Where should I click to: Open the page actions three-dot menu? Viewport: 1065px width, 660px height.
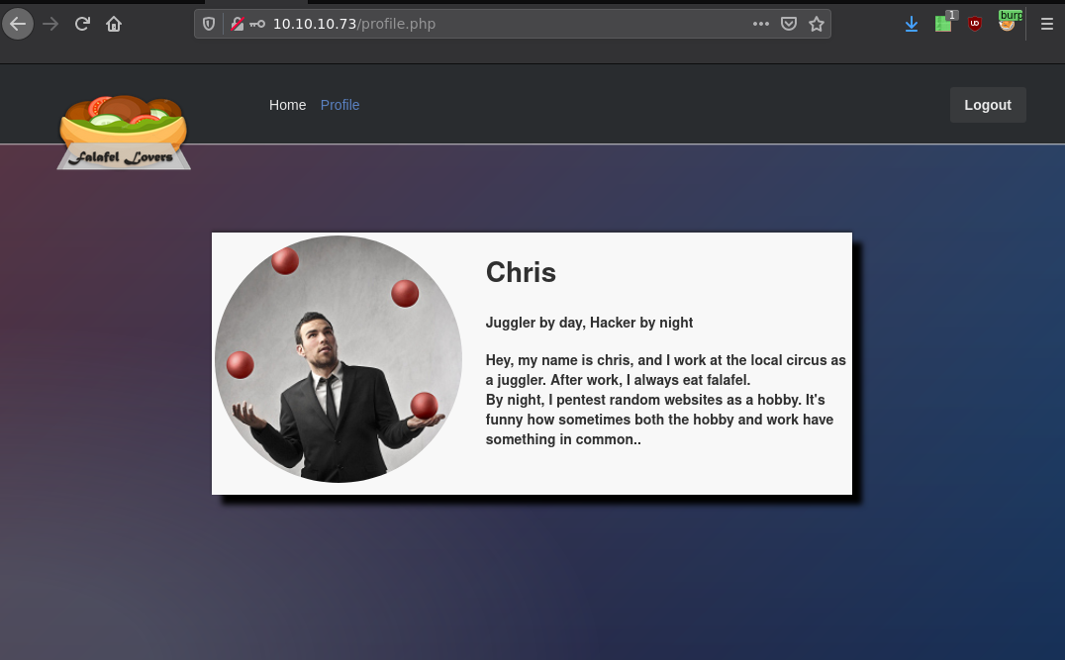point(761,25)
